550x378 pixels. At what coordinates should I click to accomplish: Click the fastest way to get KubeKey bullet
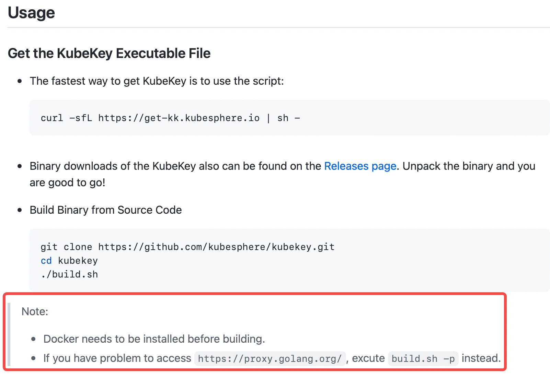[157, 81]
